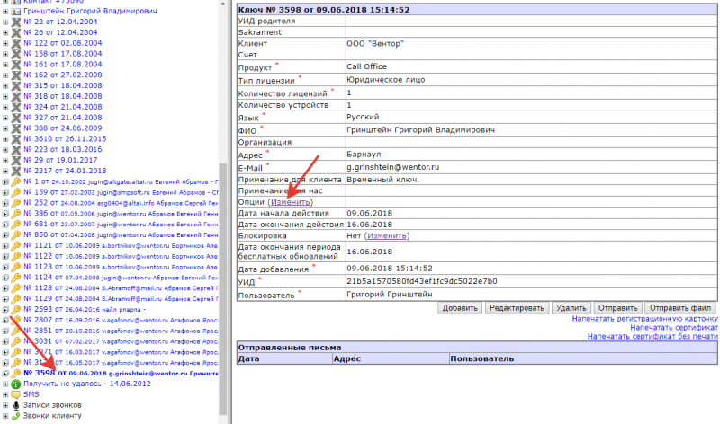Click the key icon beside № 386 от 07.05.2006
Viewport: 720px width, 424px height.
pos(16,214)
